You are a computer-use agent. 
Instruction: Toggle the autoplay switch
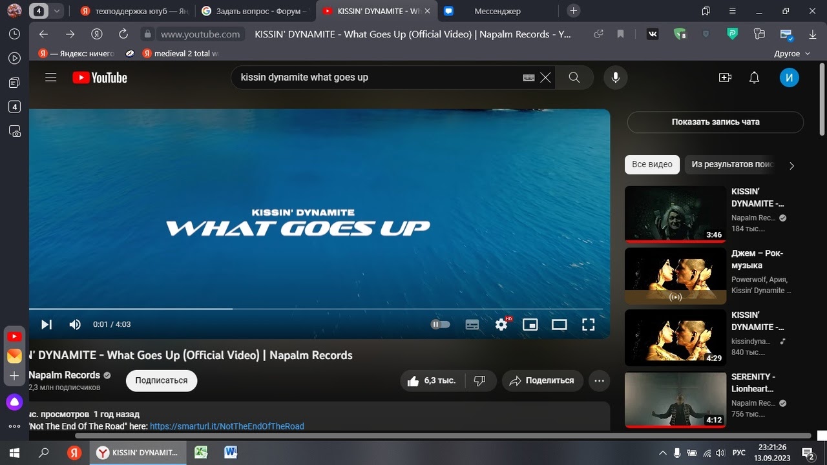[x=440, y=324]
